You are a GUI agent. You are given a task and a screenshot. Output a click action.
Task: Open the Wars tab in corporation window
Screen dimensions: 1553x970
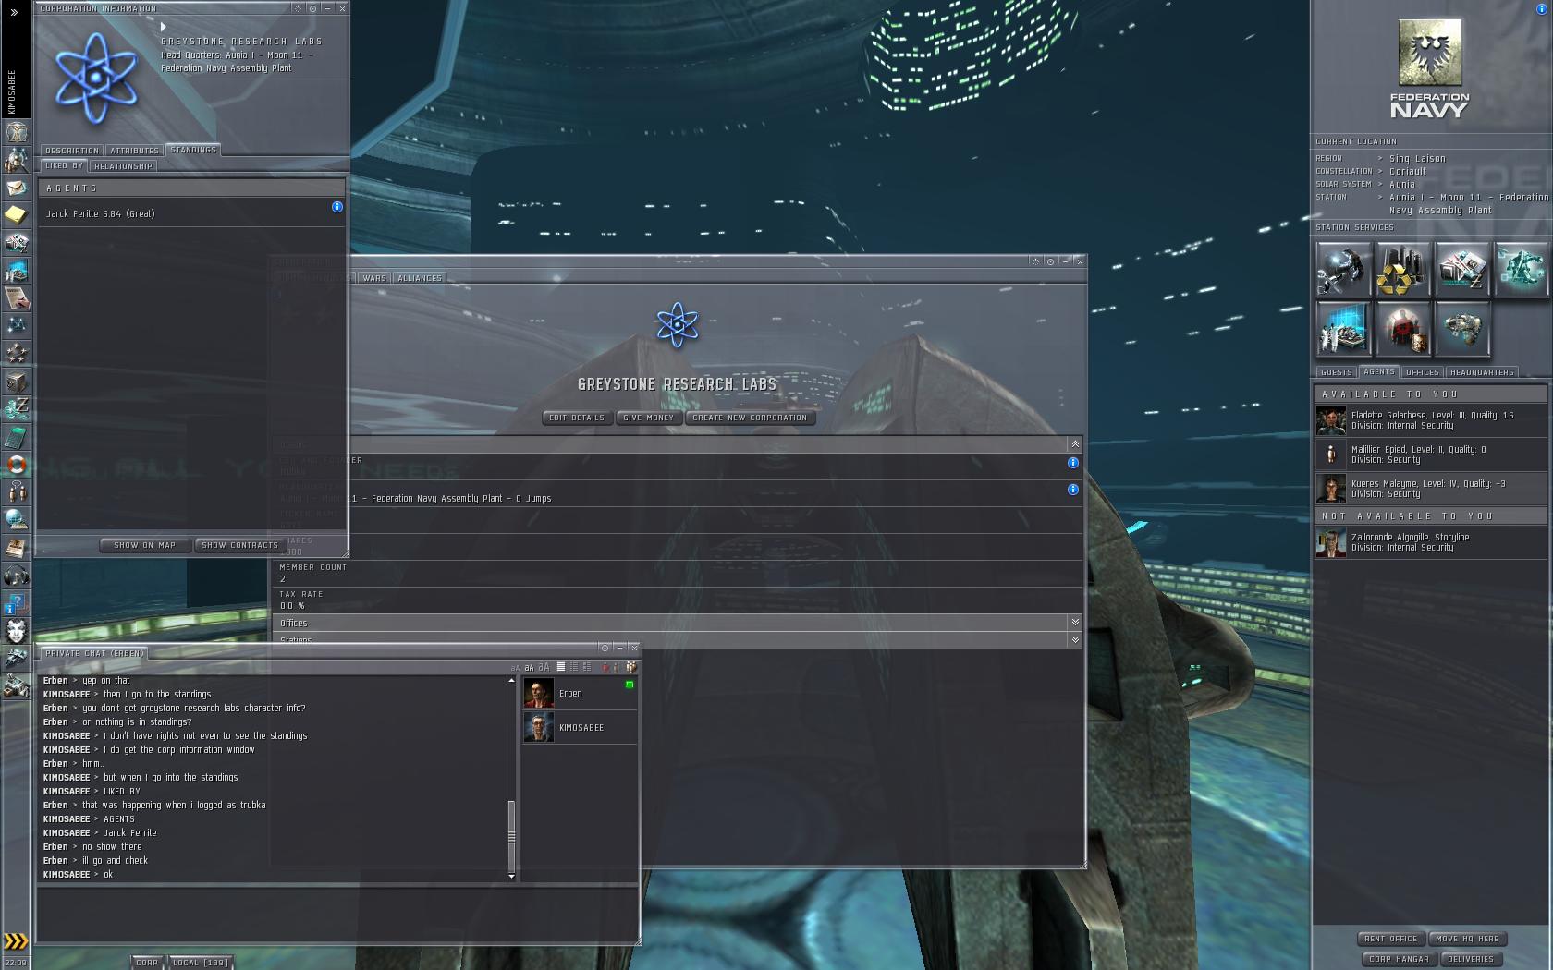(x=374, y=278)
